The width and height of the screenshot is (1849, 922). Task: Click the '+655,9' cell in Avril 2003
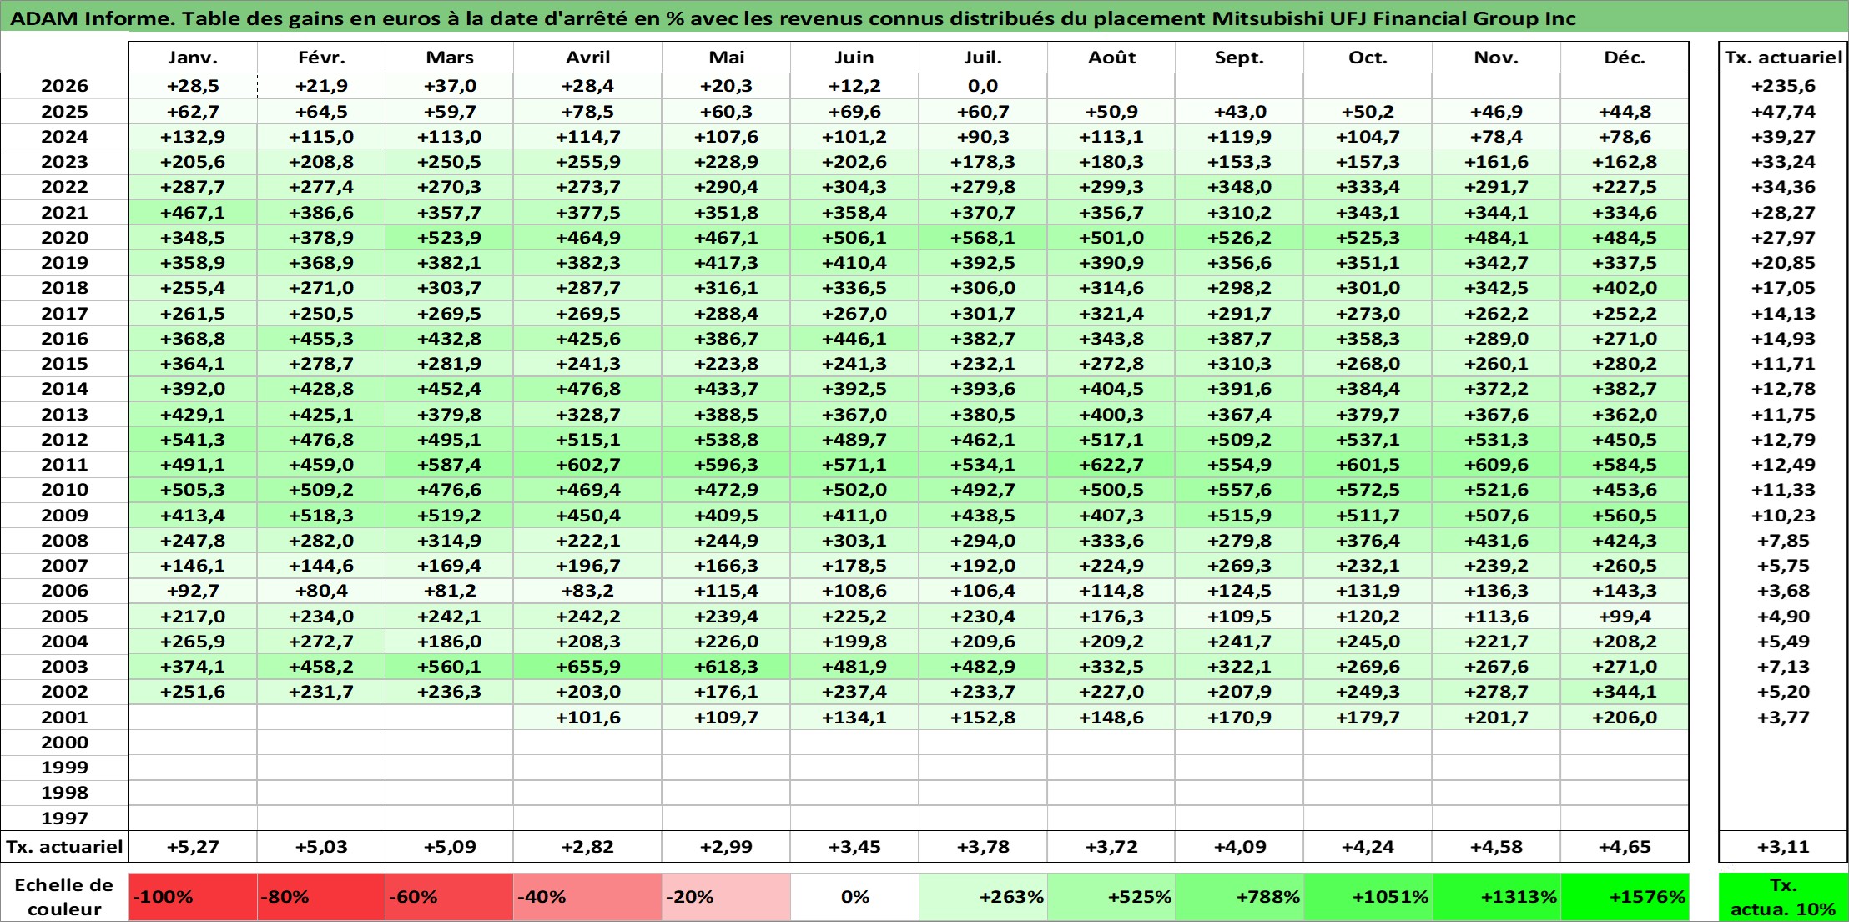click(x=587, y=667)
